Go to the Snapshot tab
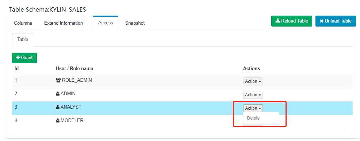This screenshot has width=360, height=141. [135, 23]
